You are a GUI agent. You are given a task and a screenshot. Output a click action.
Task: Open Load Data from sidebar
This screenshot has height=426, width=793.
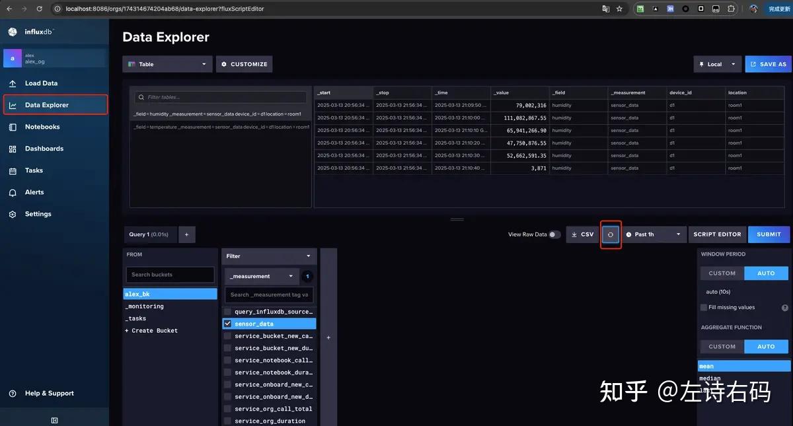(41, 83)
